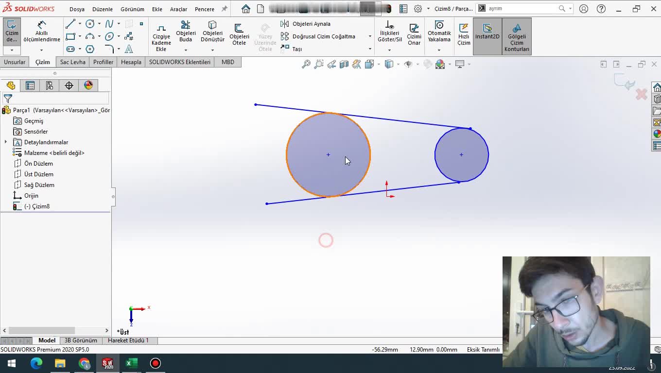Switch to the Unsurlar tab
The height and width of the screenshot is (373, 661).
(x=15, y=62)
